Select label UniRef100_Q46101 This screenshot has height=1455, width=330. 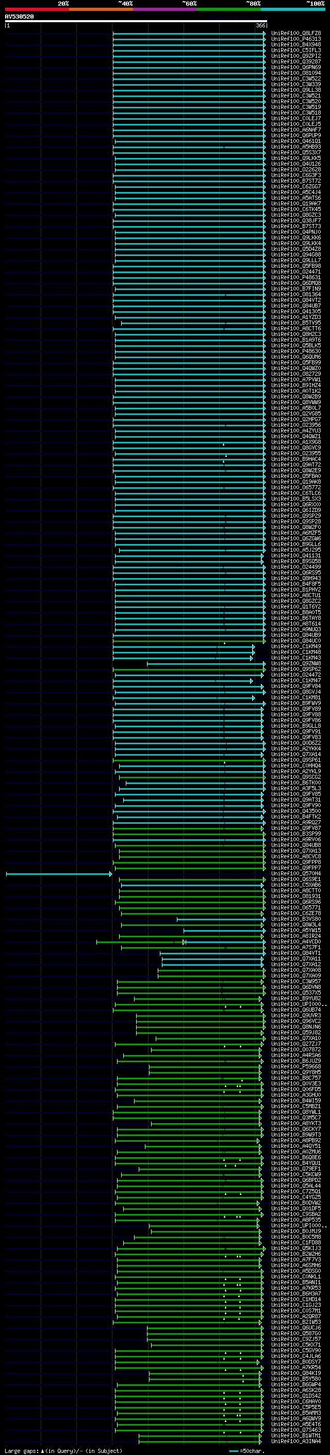pos(296,141)
